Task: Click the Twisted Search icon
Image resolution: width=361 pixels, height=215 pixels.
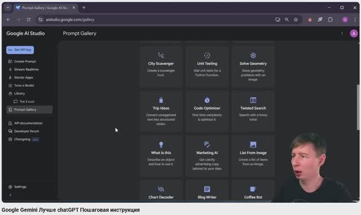Action: [x=253, y=100]
